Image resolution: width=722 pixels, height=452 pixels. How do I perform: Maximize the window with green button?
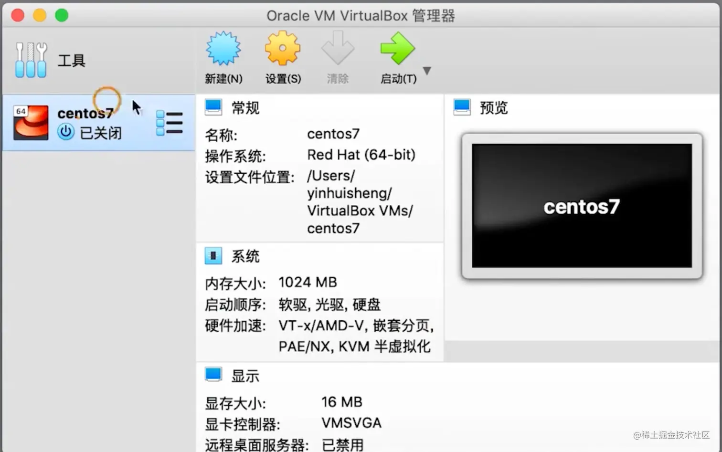click(62, 15)
